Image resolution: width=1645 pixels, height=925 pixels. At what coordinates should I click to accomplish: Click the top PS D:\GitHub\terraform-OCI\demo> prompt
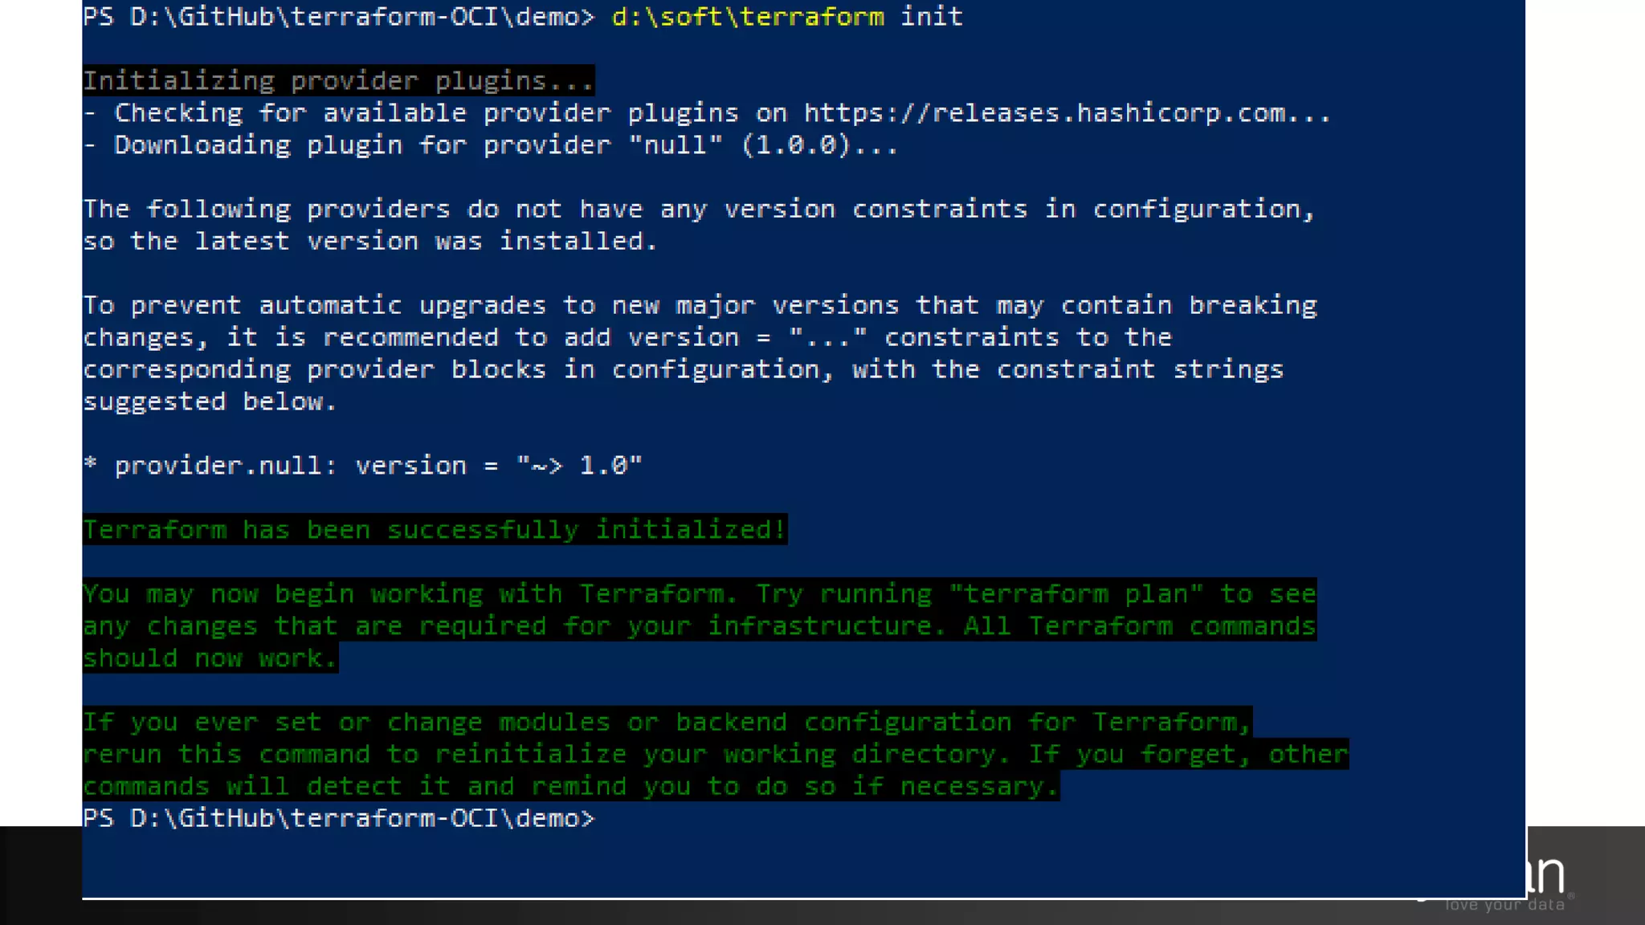pyautogui.click(x=339, y=17)
